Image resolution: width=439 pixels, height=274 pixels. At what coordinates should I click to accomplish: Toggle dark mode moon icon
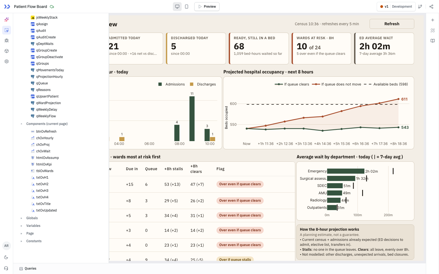click(6, 257)
